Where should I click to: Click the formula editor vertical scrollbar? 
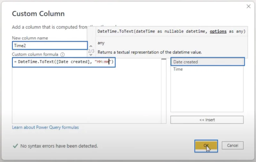point(164,91)
